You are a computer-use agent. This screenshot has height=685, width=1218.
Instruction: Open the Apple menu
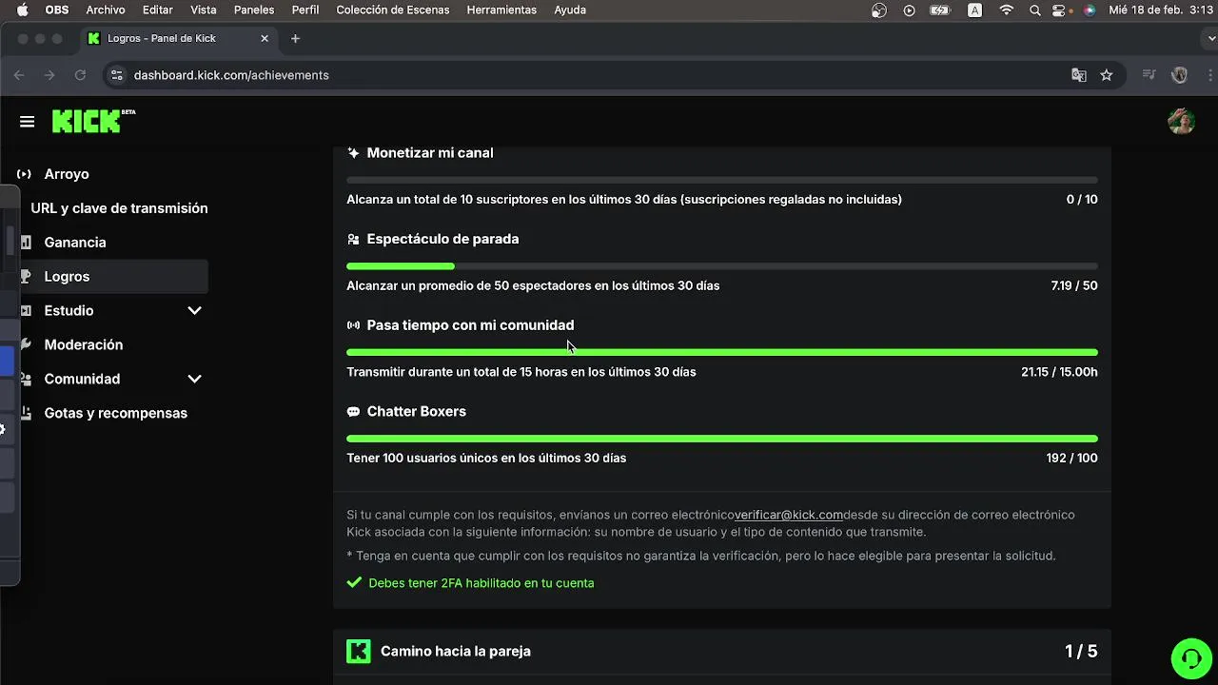(x=22, y=10)
